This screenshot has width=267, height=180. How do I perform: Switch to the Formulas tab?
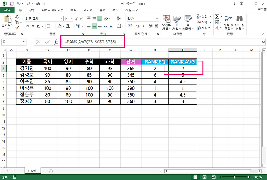73,10
